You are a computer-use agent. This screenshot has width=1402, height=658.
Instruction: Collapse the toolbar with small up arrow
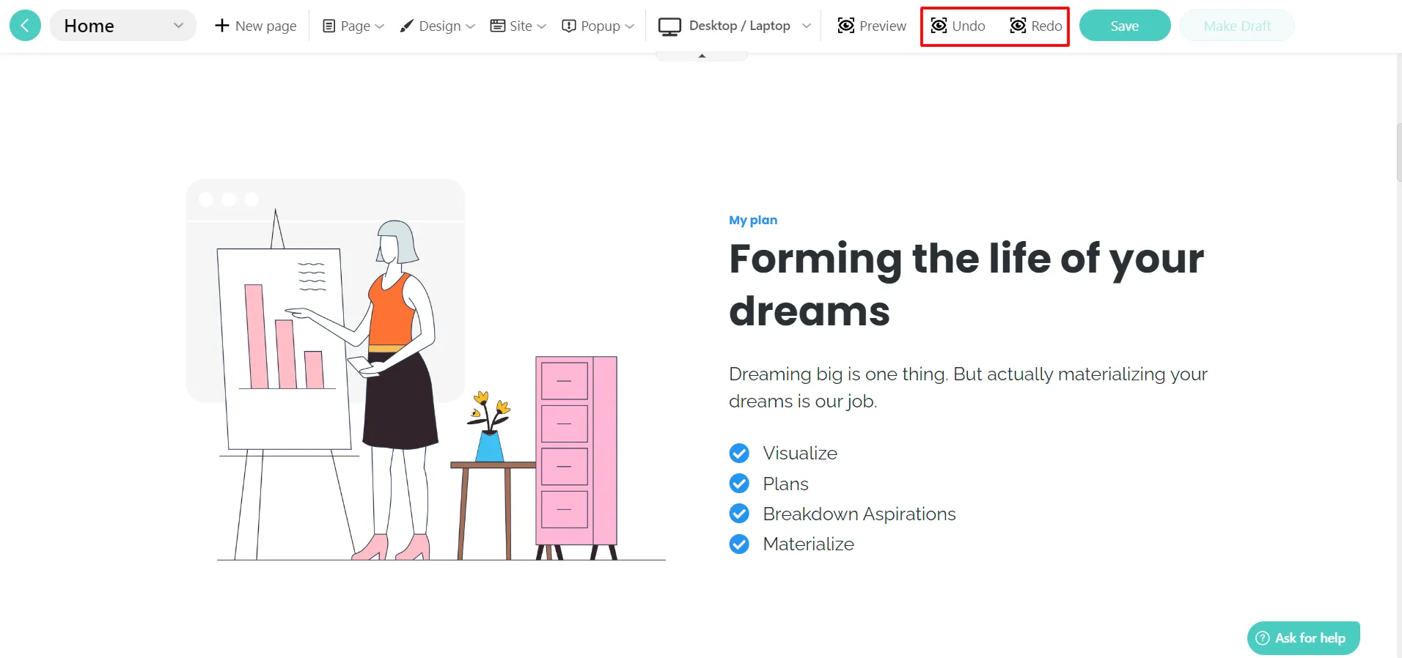click(702, 56)
